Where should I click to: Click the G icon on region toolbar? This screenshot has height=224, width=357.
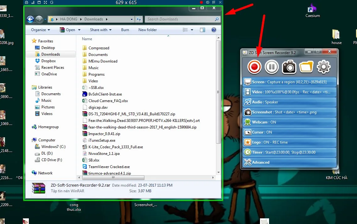click(52, 2)
